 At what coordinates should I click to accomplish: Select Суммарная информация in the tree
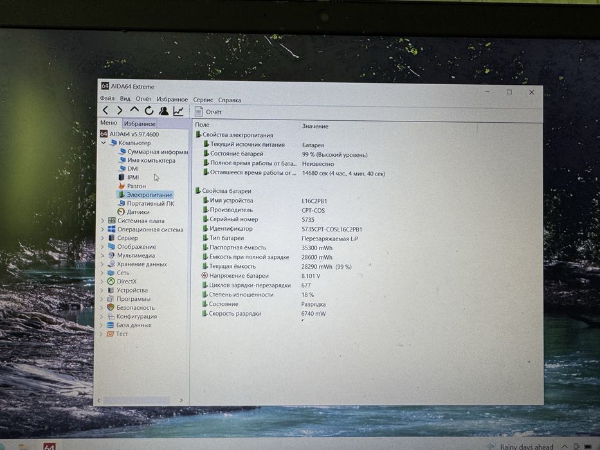pos(153,152)
